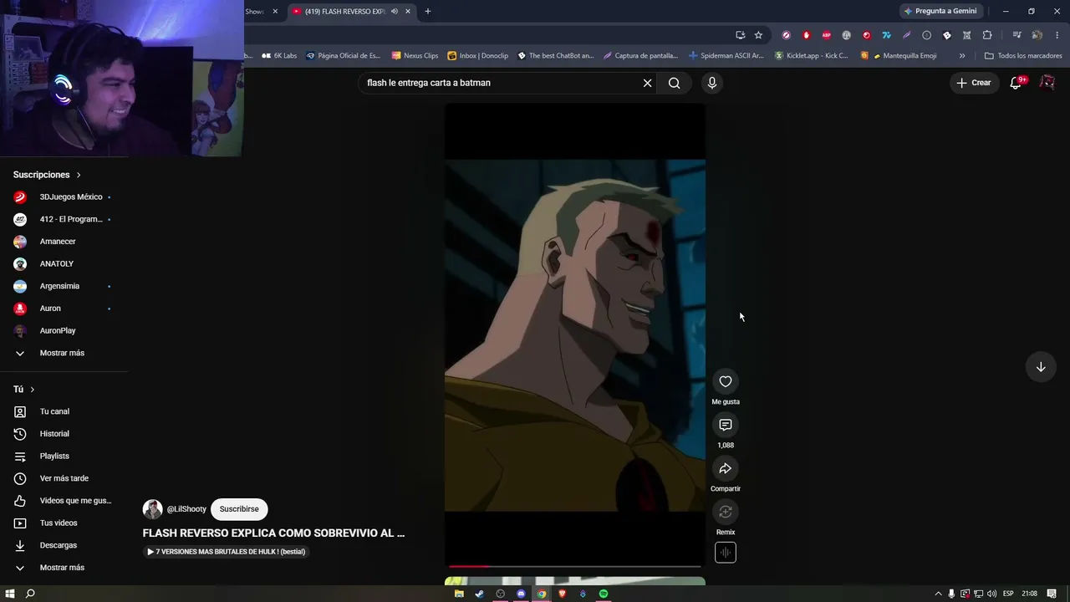
Task: Open the 6K Labs bookmark
Action: (x=279, y=56)
